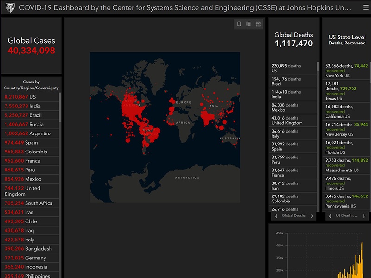Select Russia in the cases list
371x278 pixels.
(x=30, y=124)
